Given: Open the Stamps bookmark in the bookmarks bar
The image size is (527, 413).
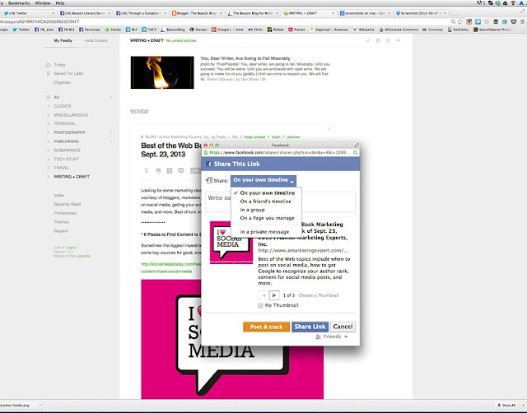Looking at the screenshot, I should click(x=198, y=30).
